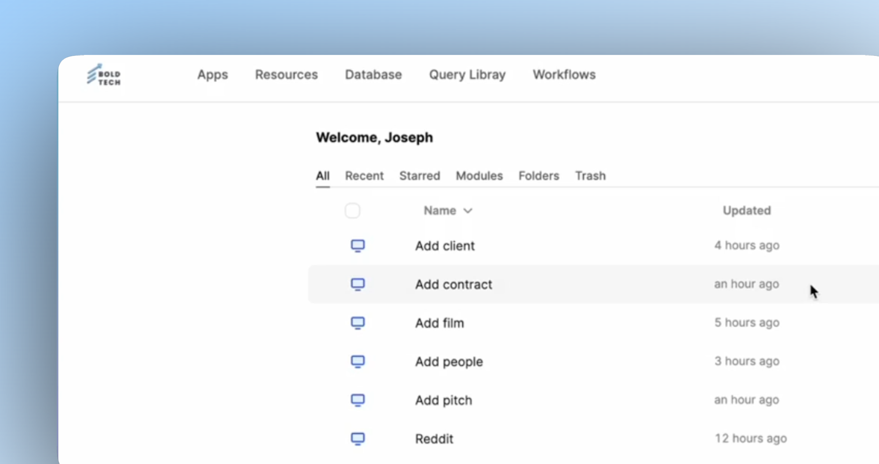Click the monitor icon beside Add contract
This screenshot has height=464, width=879.
click(358, 285)
